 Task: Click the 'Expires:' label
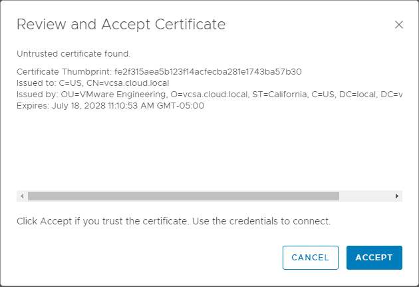33,105
